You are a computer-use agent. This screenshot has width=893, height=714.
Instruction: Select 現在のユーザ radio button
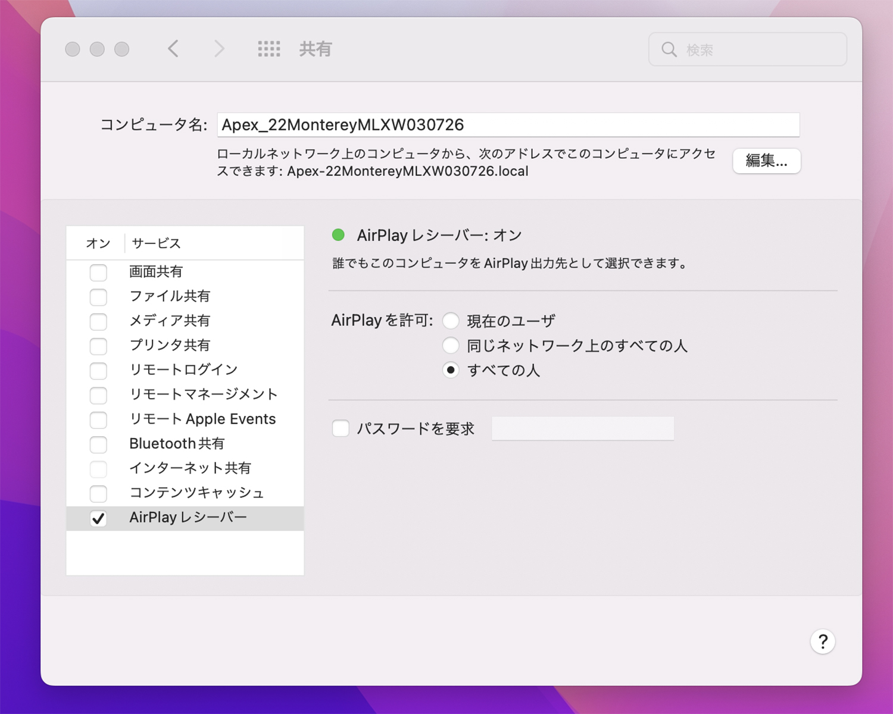click(451, 321)
